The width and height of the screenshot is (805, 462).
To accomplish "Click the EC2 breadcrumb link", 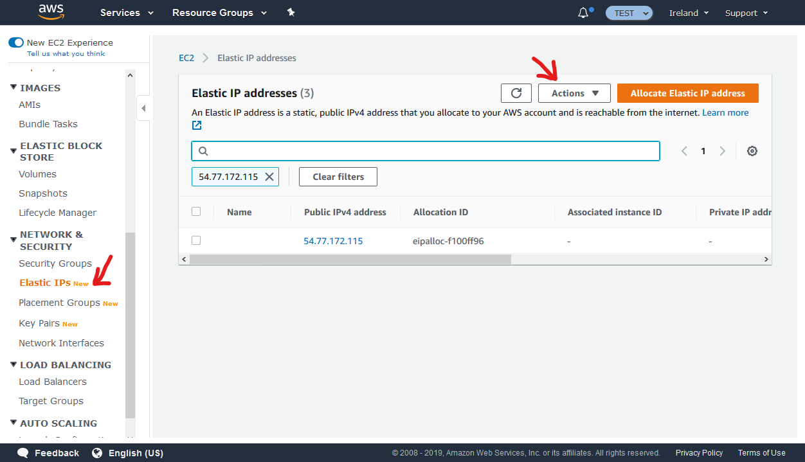I will [x=186, y=58].
